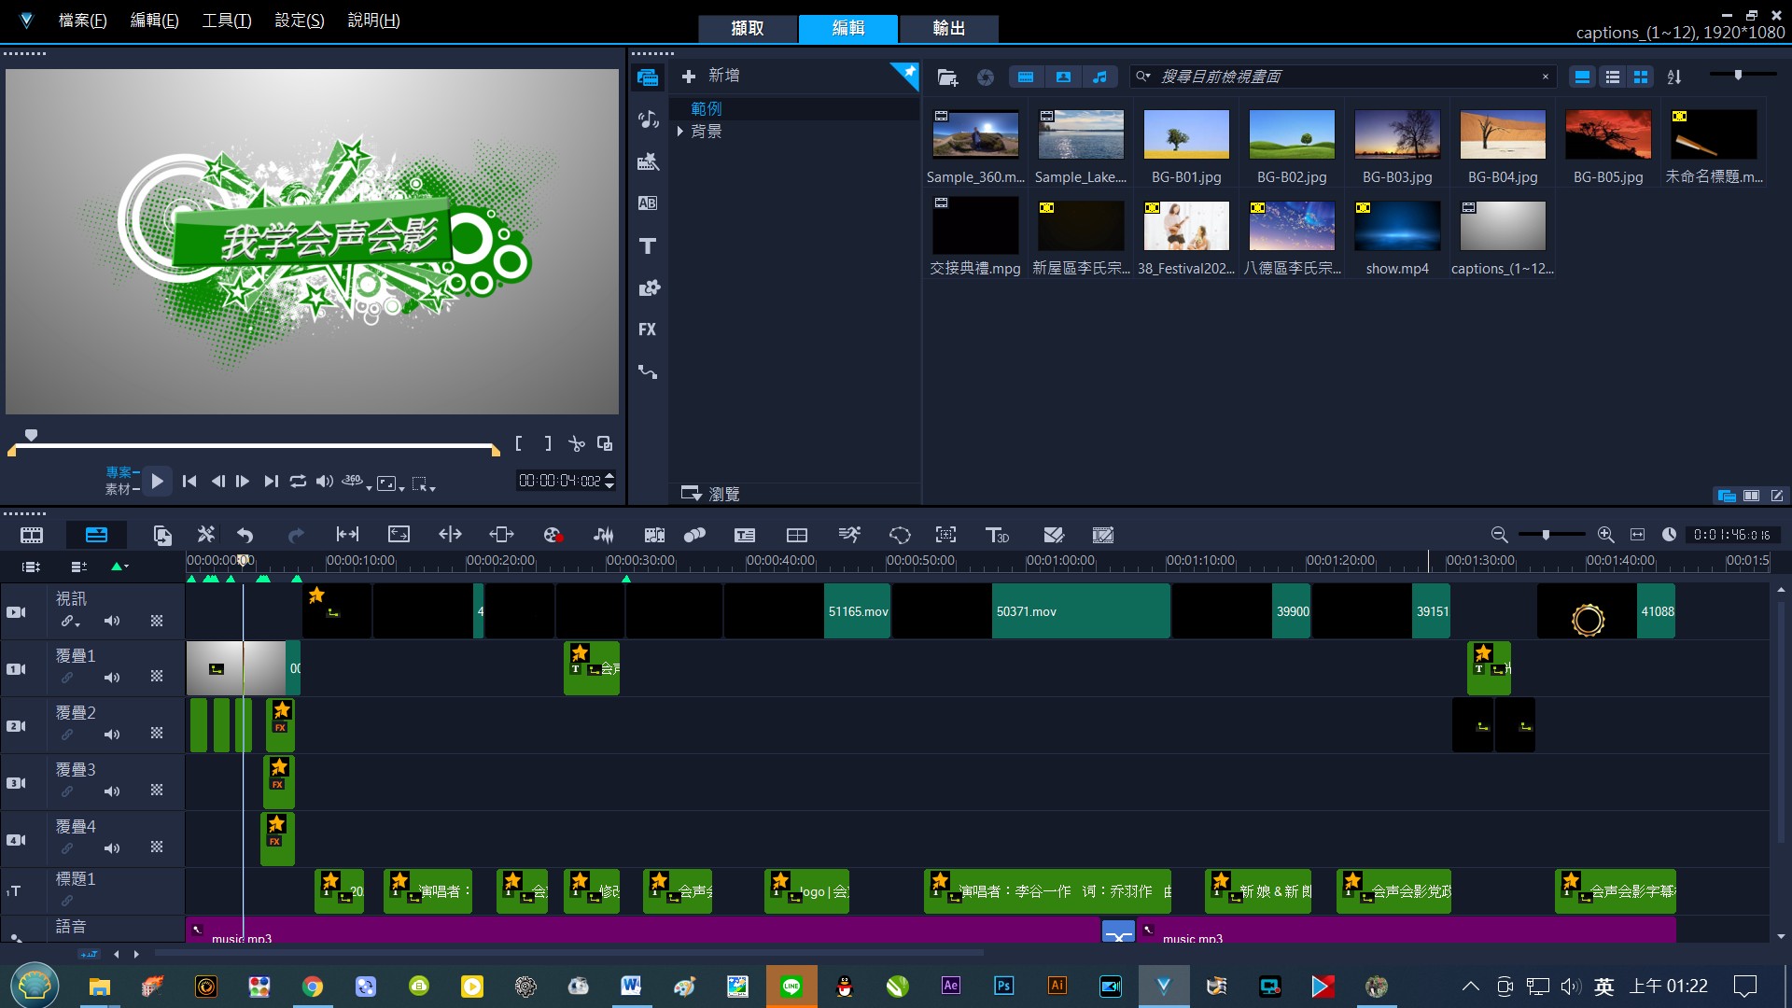The image size is (1792, 1008).
Task: Undo the last edit
Action: click(x=245, y=535)
